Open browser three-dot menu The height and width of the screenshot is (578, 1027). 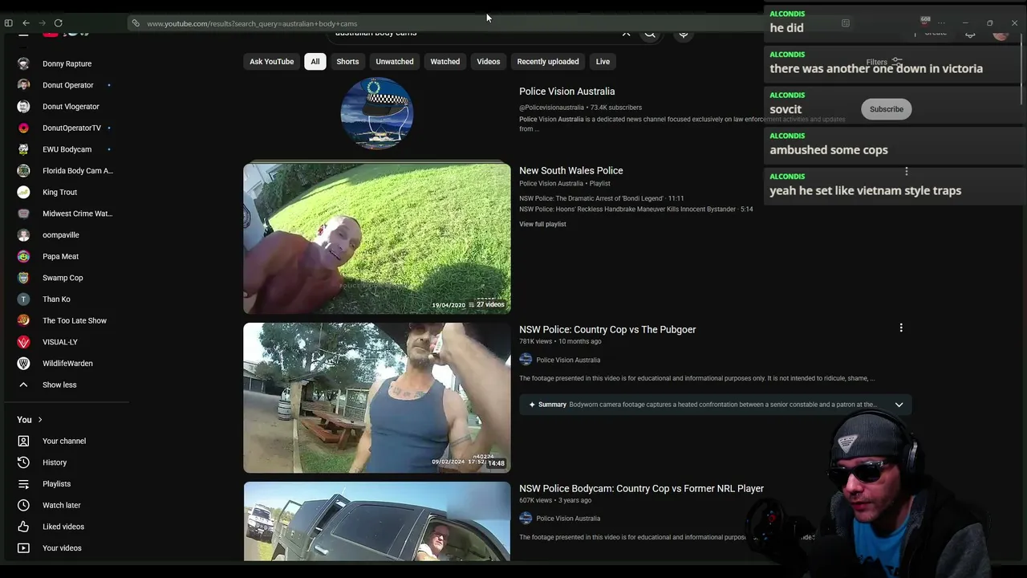(941, 23)
